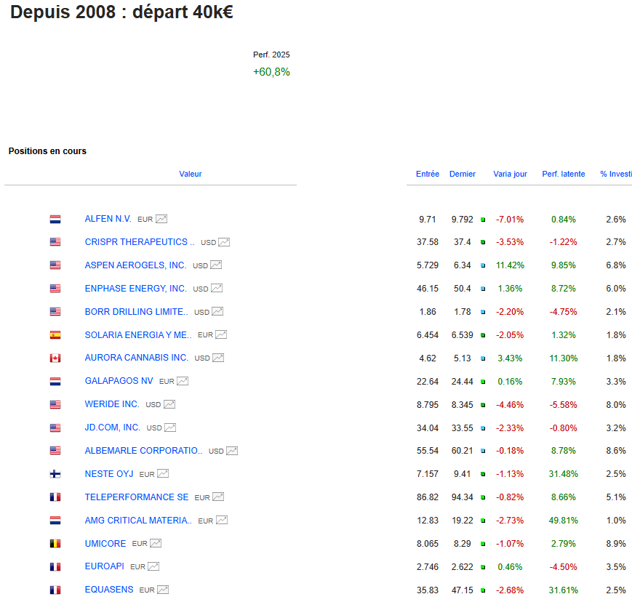Sort by Perf. latente column
Image resolution: width=632 pixels, height=602 pixels.
[564, 174]
